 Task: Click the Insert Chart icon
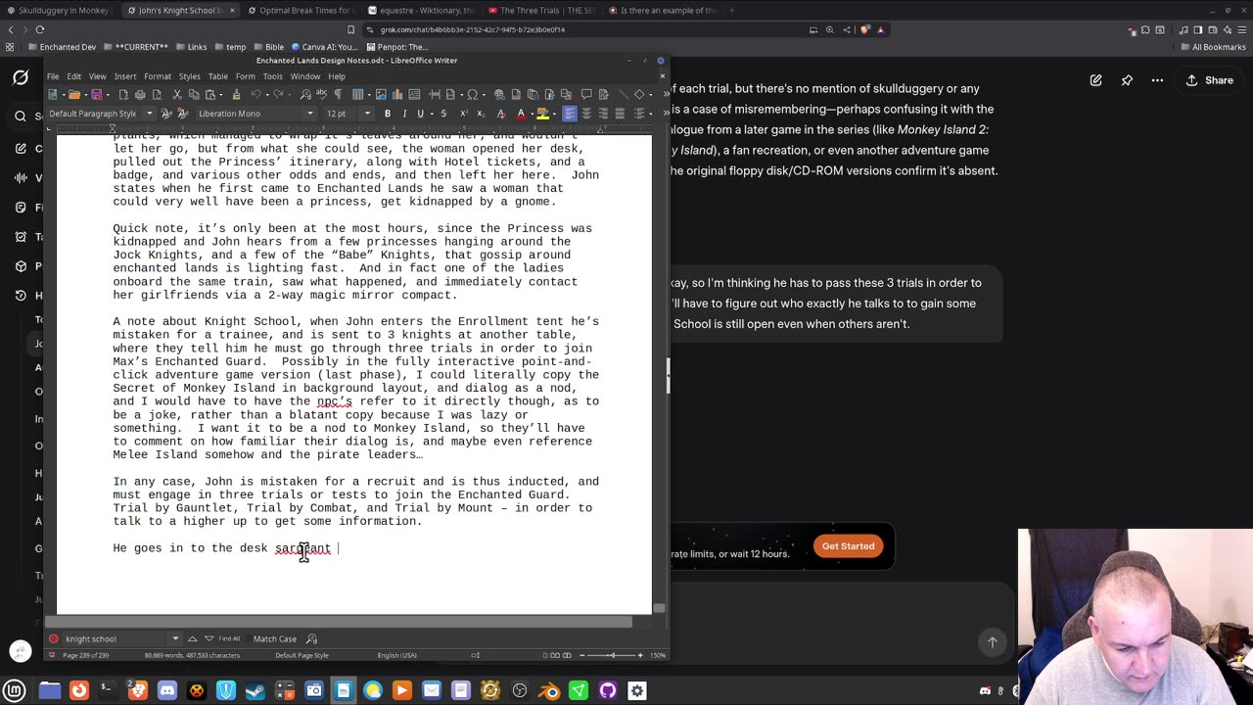pyautogui.click(x=397, y=94)
